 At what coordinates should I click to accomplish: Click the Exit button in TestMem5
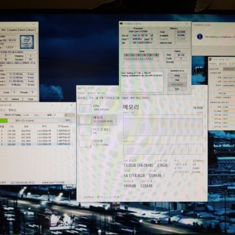click(177, 89)
